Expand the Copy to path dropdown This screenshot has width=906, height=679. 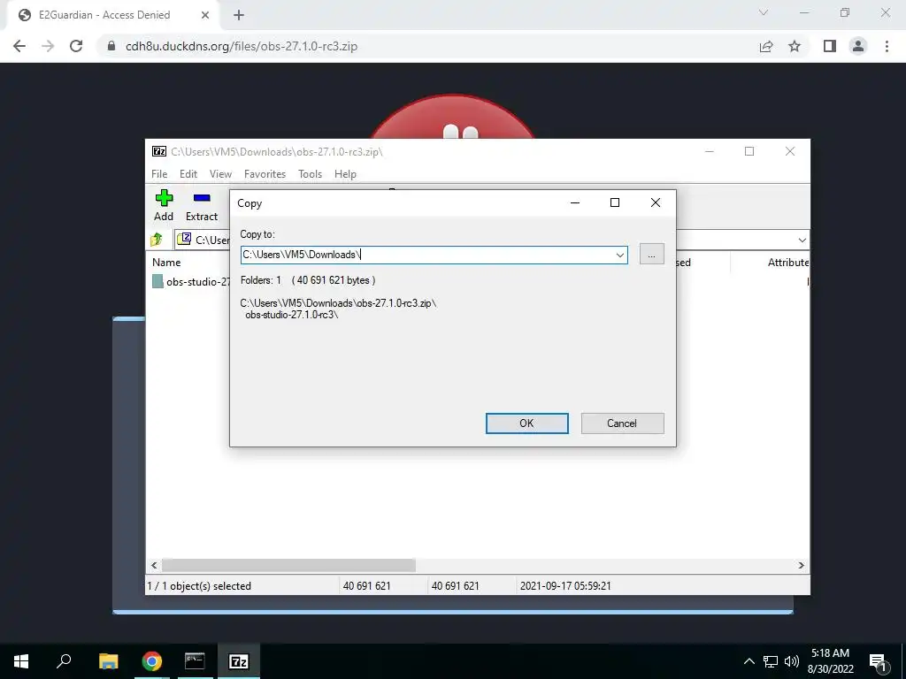(x=620, y=255)
